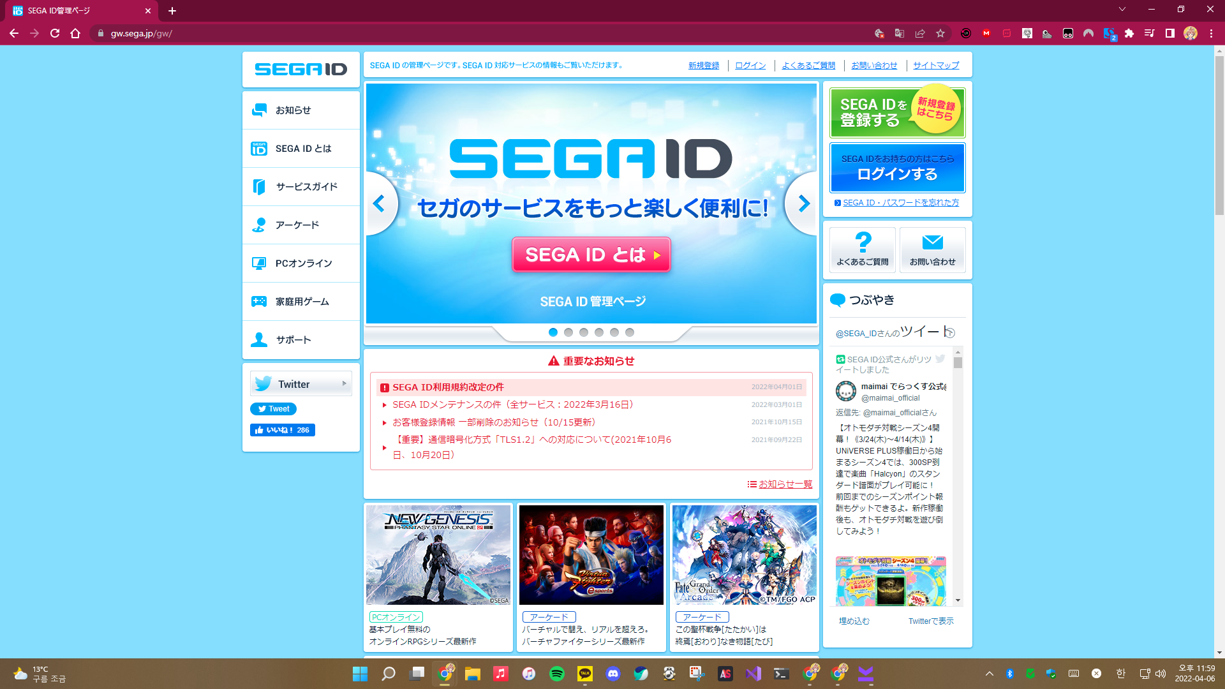The width and height of the screenshot is (1225, 689).
Task: Go to previous banner slide arrow
Action: pyautogui.click(x=379, y=204)
